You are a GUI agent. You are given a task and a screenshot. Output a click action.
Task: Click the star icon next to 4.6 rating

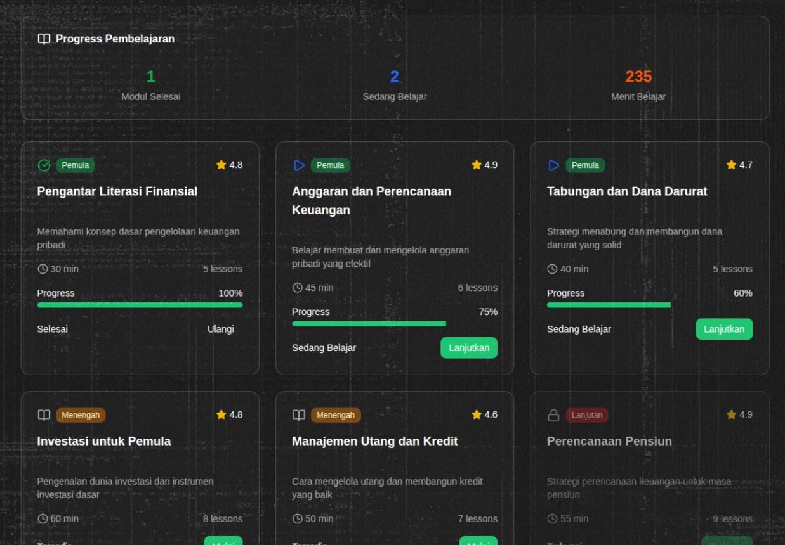(x=477, y=414)
